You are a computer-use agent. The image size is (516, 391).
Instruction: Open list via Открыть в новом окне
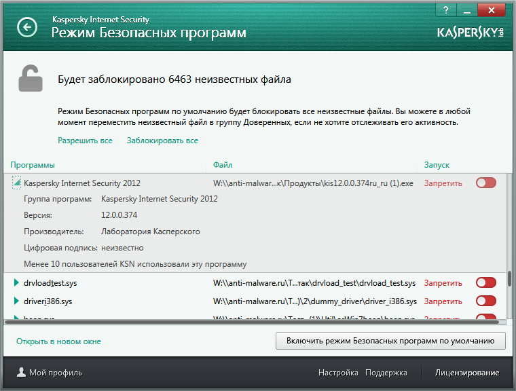pos(58,341)
